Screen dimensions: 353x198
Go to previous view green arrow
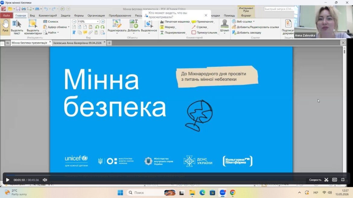[x=62, y=9]
